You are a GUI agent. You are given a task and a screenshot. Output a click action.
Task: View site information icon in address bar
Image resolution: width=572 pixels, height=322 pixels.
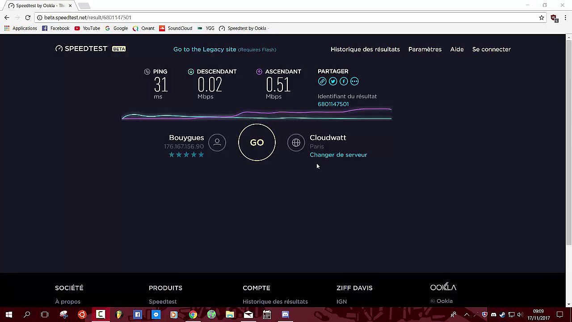pos(39,17)
